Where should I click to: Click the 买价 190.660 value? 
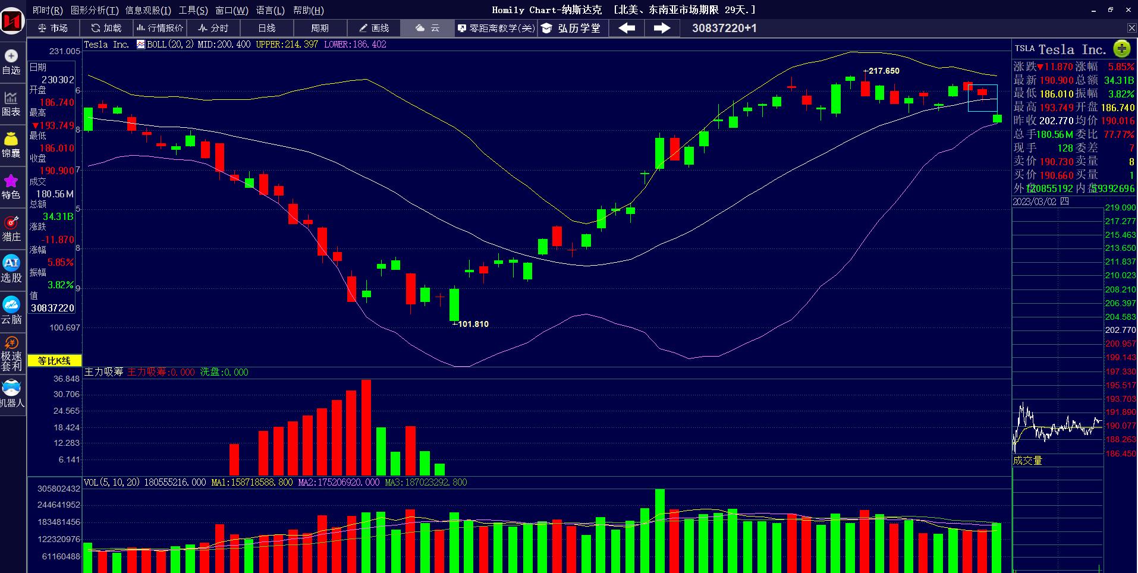click(1057, 175)
